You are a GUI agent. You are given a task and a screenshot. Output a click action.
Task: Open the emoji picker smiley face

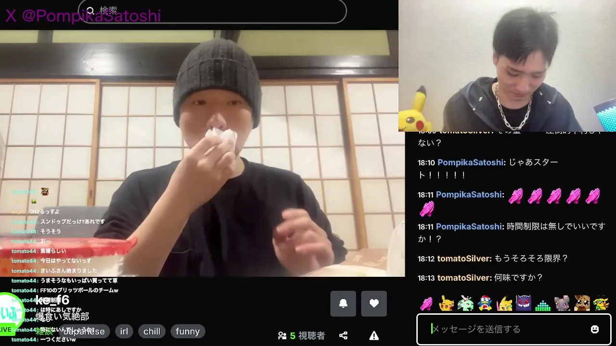[x=595, y=329]
